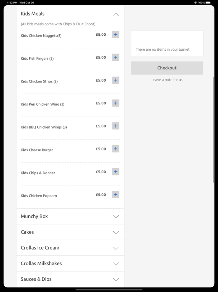Add Kids Chicken Nuggets to basket
This screenshot has width=218, height=292.
(116, 34)
